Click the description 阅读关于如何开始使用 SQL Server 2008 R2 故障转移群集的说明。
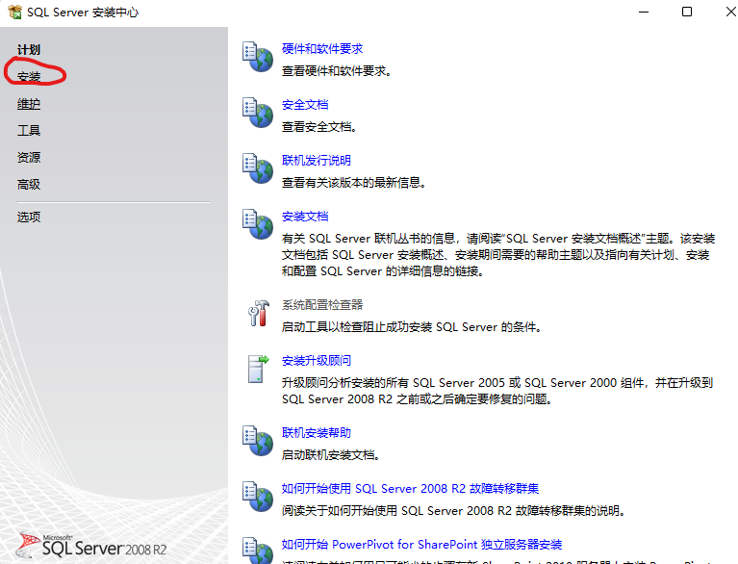 pos(454,511)
